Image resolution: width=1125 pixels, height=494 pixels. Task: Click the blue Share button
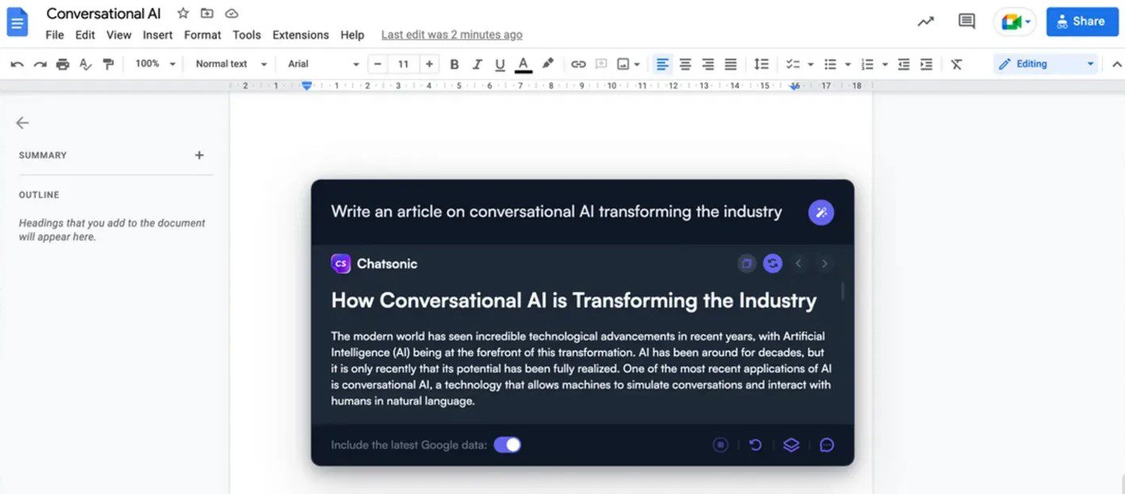[1082, 21]
